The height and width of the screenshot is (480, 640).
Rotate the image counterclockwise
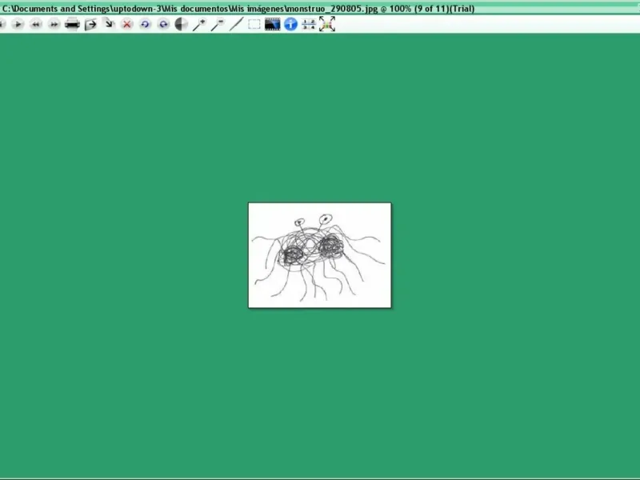[x=145, y=25]
